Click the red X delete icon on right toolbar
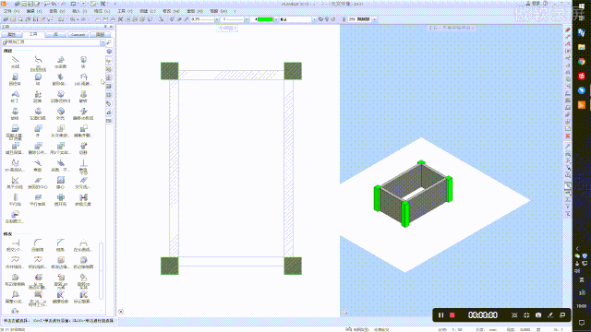 point(568,136)
